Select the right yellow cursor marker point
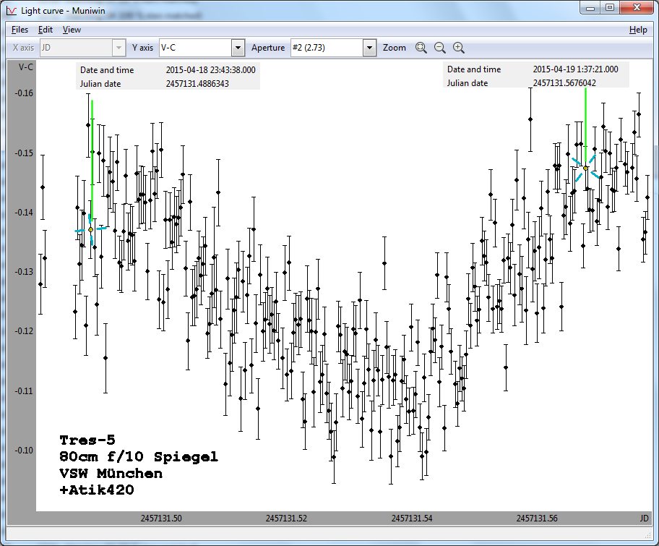The width and height of the screenshot is (659, 546). click(x=585, y=169)
